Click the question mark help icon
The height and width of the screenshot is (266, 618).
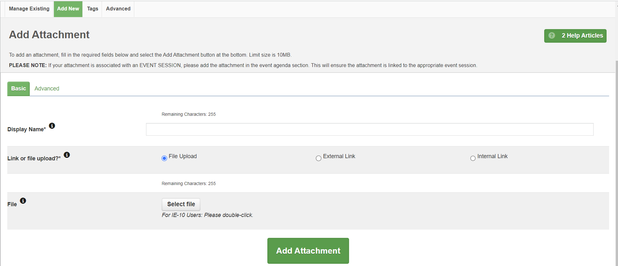pos(552,36)
